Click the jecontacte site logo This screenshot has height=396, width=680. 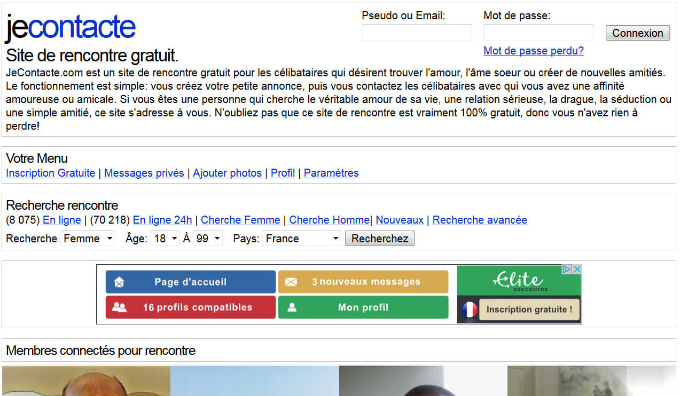71,27
